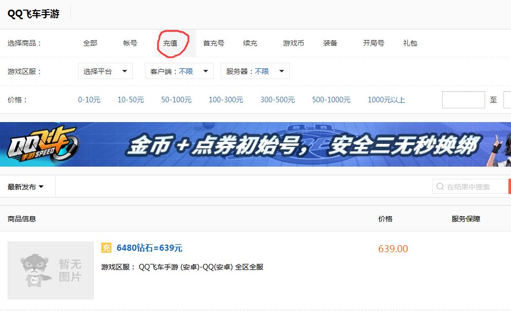This screenshot has height=311, width=511.
Task: Select the 帐号 category tab
Action: coord(130,43)
